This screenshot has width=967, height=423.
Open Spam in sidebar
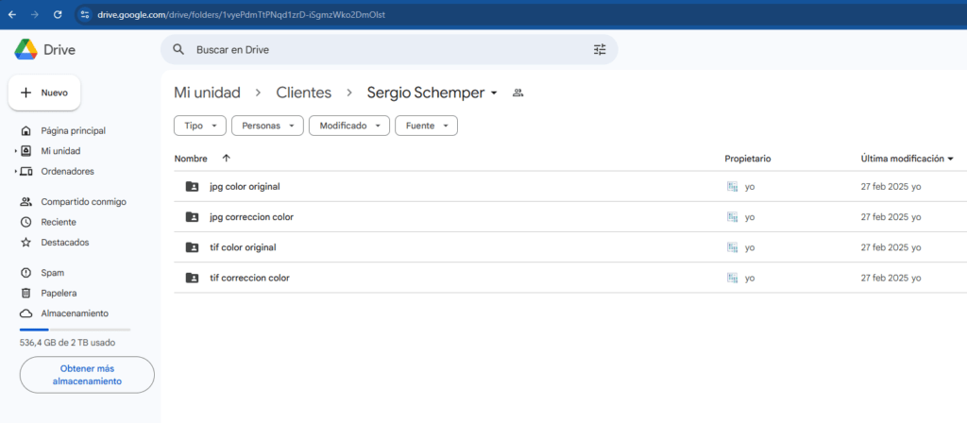pos(53,273)
